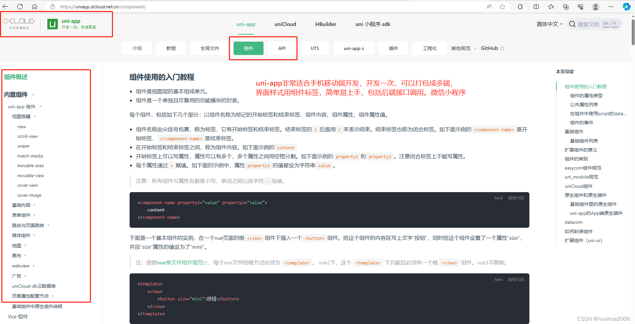Image resolution: width=635 pixels, height=324 pixels.
Task: Click the green uni-app logo icon
Action: [53, 24]
